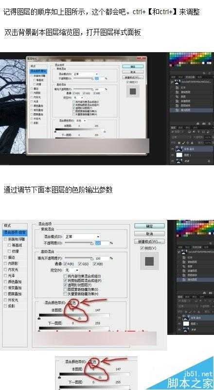Viewport: 214px width, 390px height.
Task: Click history snapshot thumbnail beside enlarged dialog
Action: (184, 252)
